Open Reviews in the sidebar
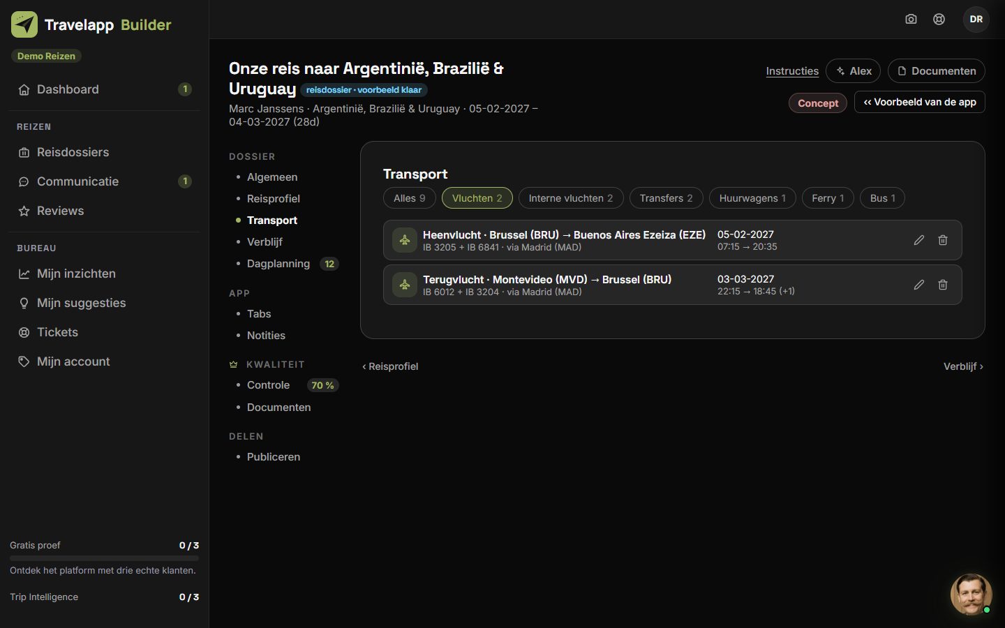This screenshot has width=1005, height=628. pos(105,211)
